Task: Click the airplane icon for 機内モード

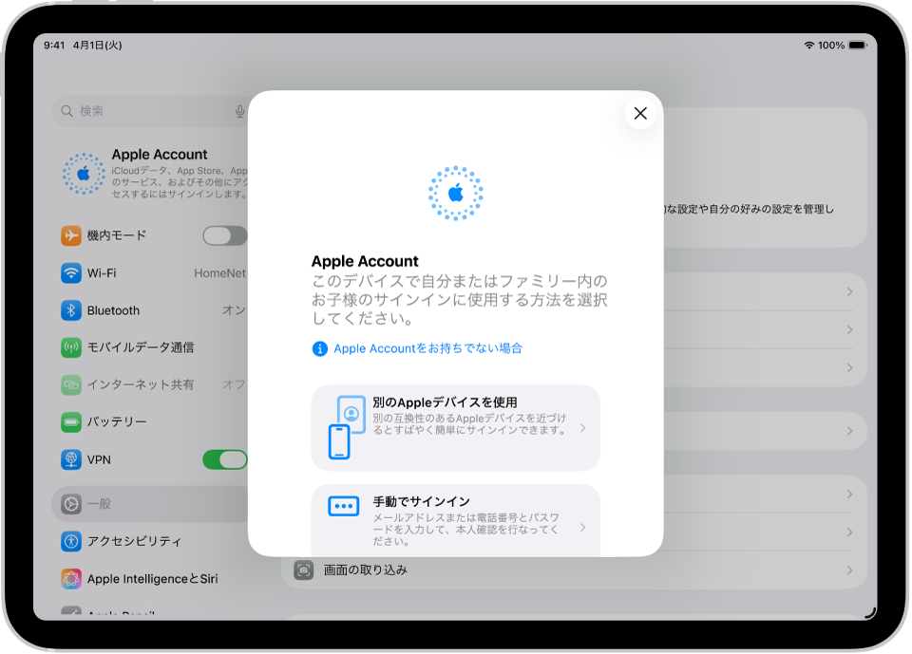Action: 70,235
